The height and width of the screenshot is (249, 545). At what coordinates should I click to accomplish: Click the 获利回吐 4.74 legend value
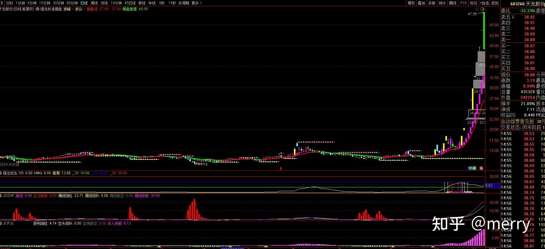pos(45,223)
